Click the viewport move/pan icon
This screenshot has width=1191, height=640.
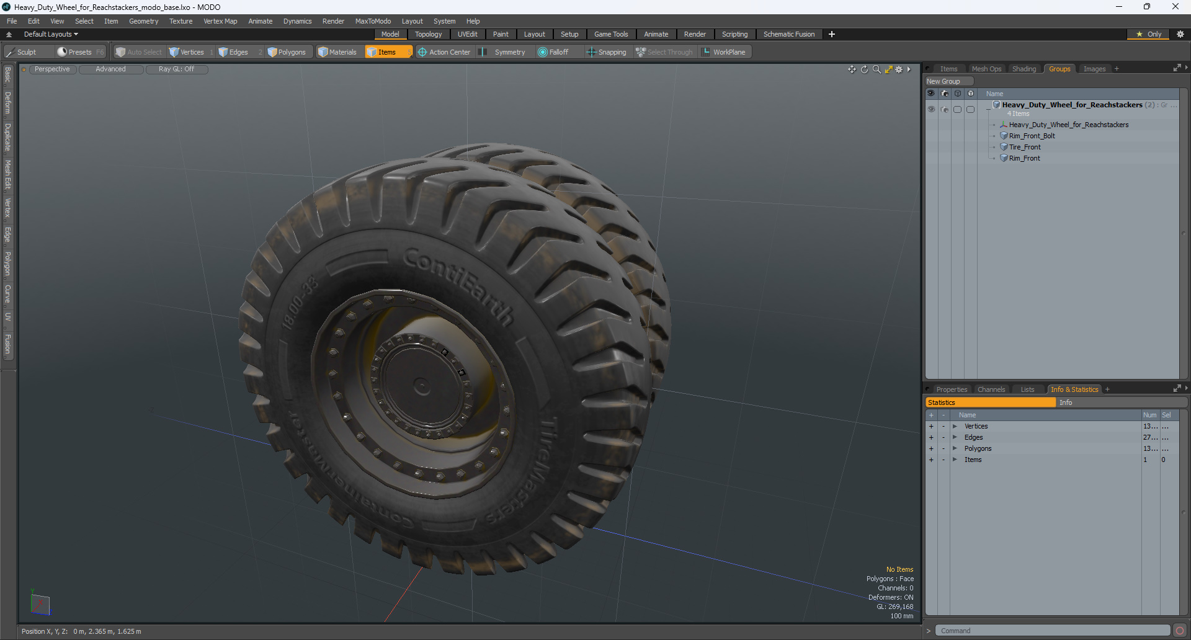852,69
